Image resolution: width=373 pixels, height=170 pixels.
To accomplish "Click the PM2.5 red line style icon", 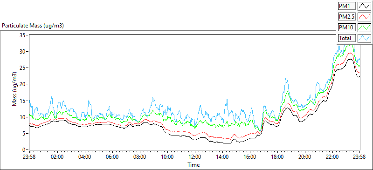I will pyautogui.click(x=365, y=17).
